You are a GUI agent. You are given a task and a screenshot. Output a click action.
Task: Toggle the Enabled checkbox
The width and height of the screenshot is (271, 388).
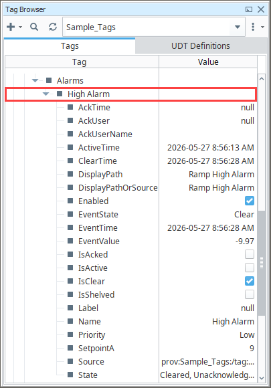[x=250, y=201]
